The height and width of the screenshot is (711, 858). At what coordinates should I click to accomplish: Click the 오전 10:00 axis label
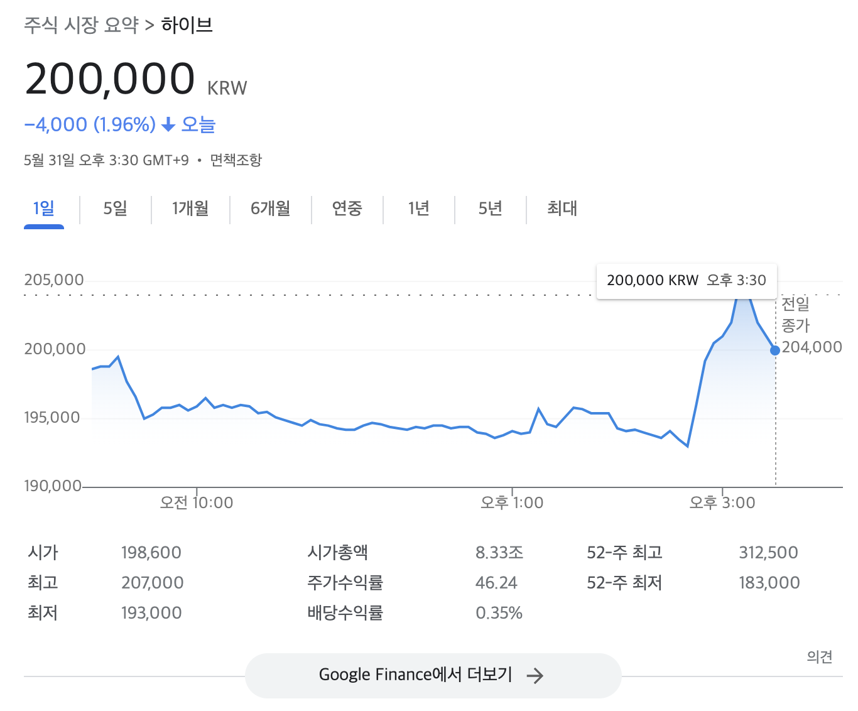pyautogui.click(x=197, y=502)
